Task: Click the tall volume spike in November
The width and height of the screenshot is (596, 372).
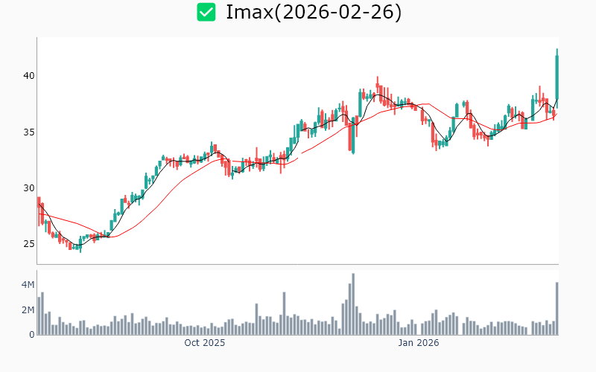Action: (284, 313)
